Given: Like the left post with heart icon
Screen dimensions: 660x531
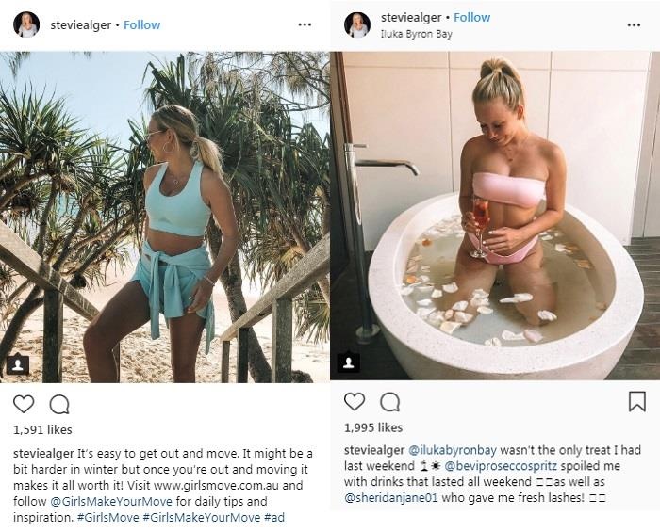Looking at the screenshot, I should click(24, 404).
